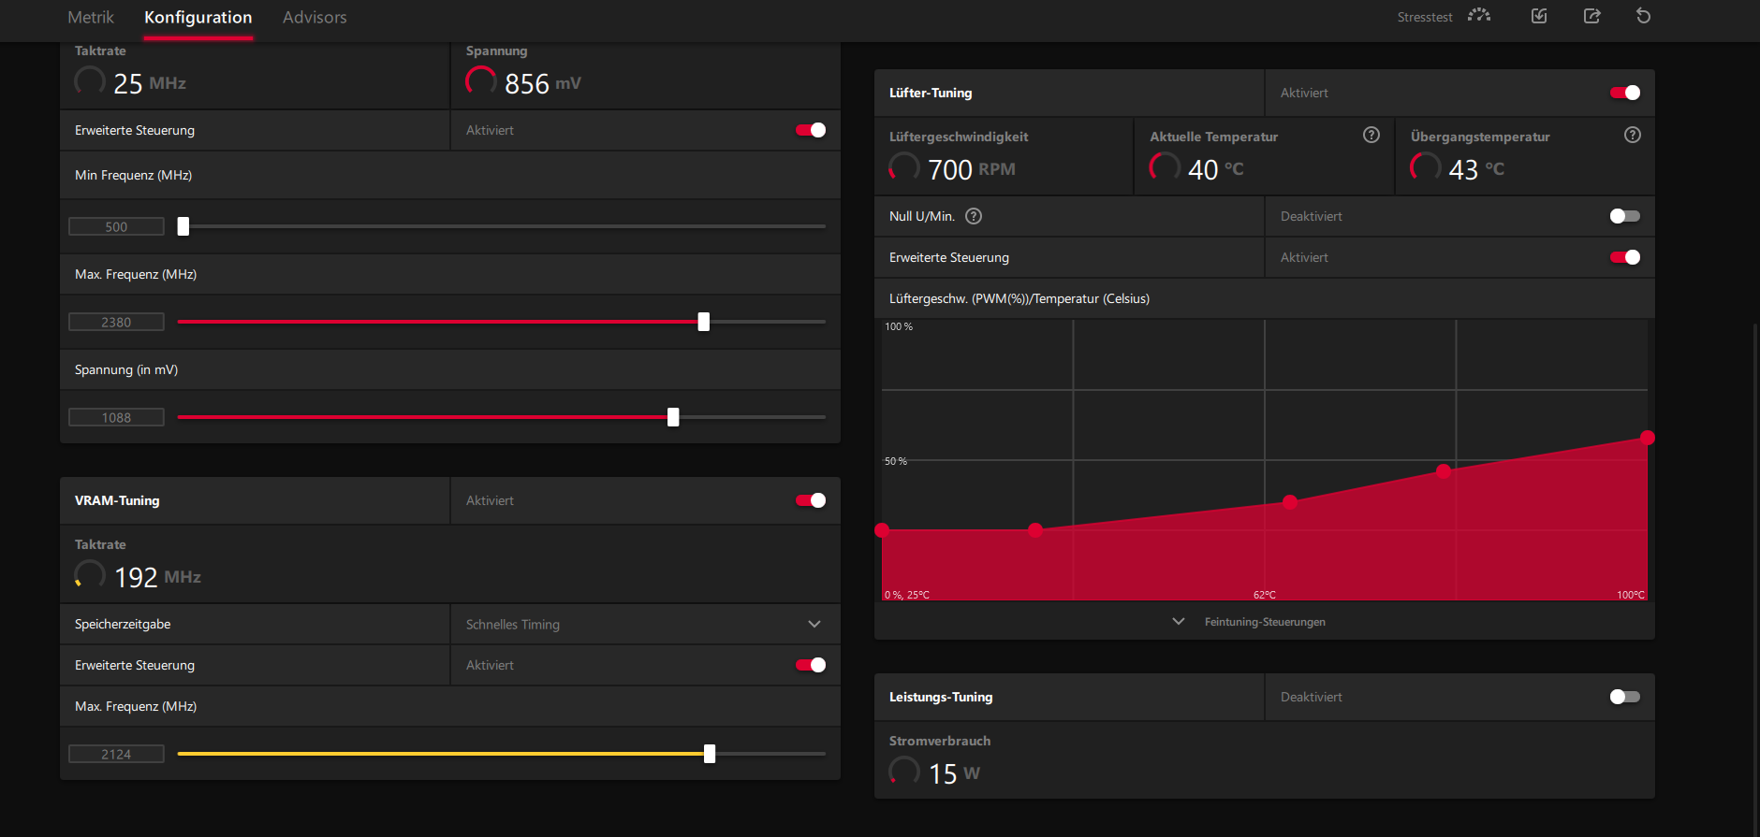This screenshot has height=837, width=1760.
Task: Click the VRAM Taktrate 192 MHz gauge
Action: 90,575
